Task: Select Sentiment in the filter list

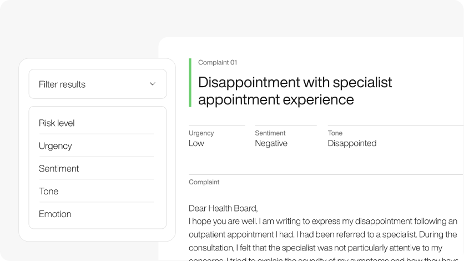Action: pos(59,169)
